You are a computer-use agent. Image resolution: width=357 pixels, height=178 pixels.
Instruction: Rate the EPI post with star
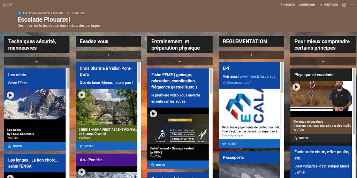[229, 144]
